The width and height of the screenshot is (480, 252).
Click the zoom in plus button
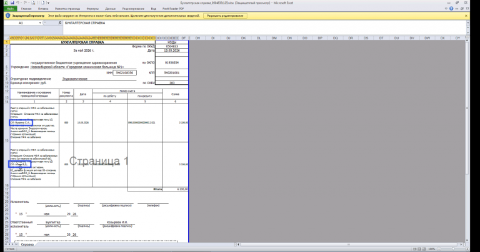[x=467, y=249]
